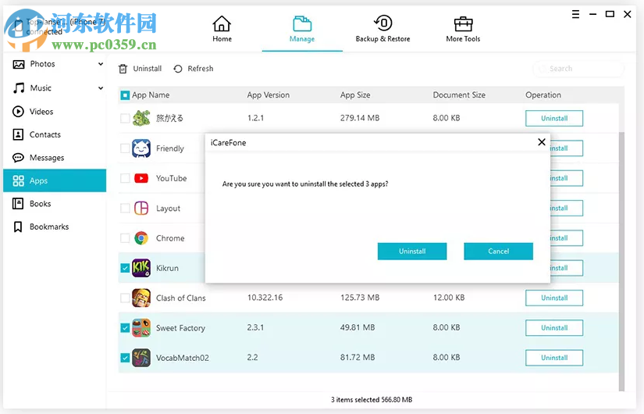Click the Kikrun app icon
The image size is (644, 414).
[141, 268]
